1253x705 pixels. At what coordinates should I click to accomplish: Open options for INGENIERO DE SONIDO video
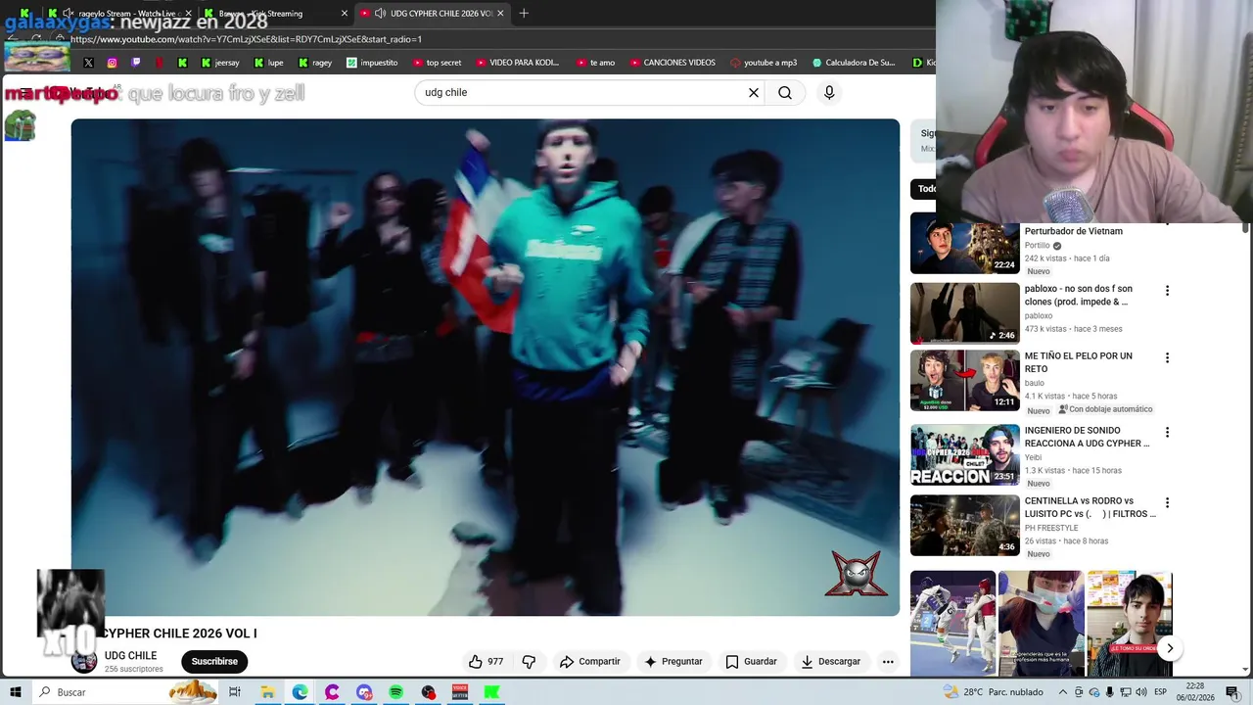point(1167,432)
